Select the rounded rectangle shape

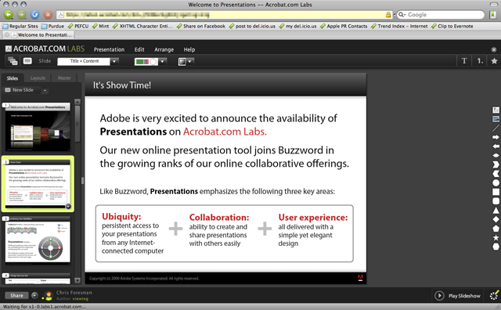tap(496, 201)
